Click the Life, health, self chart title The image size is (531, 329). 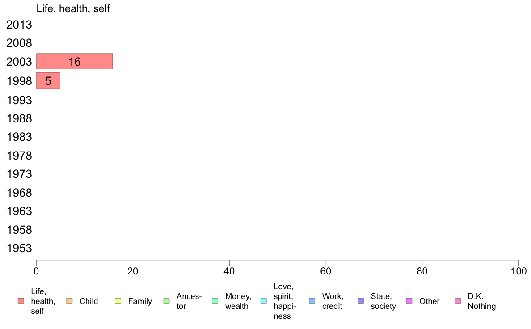pyautogui.click(x=73, y=8)
